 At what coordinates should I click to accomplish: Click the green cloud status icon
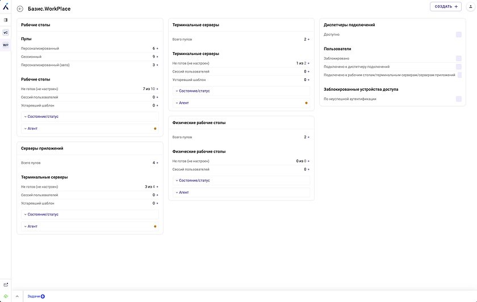6,296
